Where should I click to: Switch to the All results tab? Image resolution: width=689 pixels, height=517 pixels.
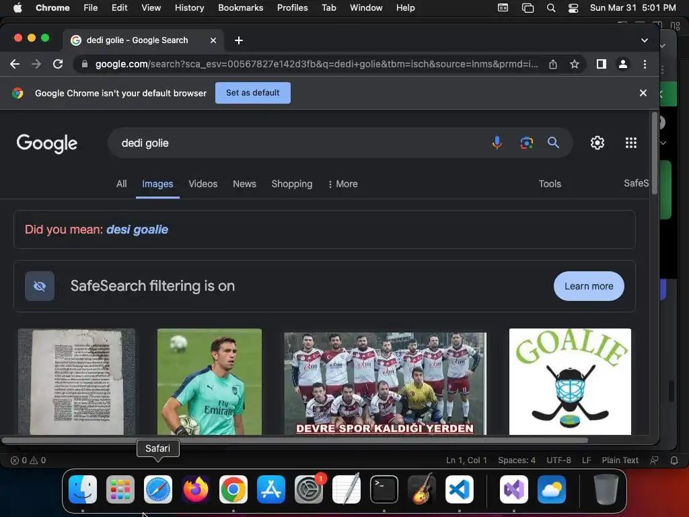pos(121,184)
